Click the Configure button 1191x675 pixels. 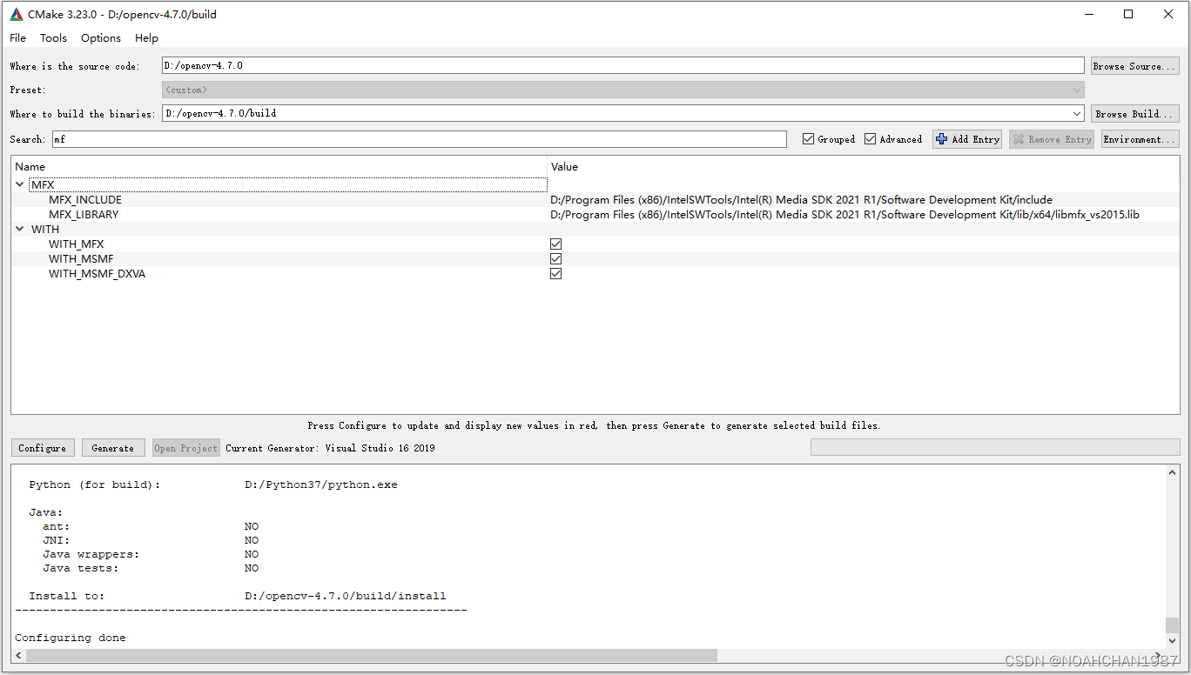pyautogui.click(x=43, y=448)
